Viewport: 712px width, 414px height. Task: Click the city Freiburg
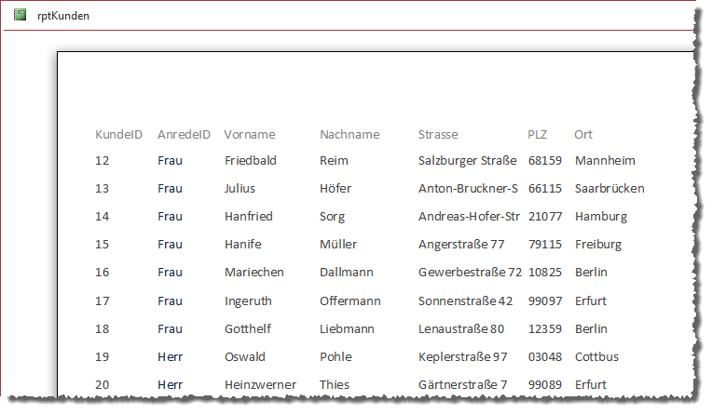(x=598, y=245)
